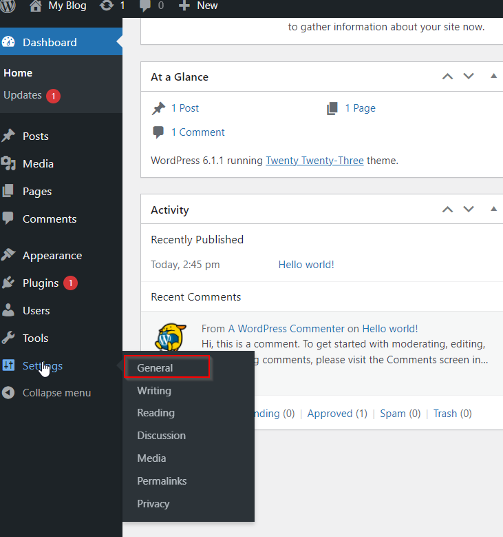
Task: Open the updates circular-arrows icon in admin bar
Action: 107,6
